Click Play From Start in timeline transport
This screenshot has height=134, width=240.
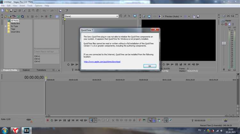(56, 120)
